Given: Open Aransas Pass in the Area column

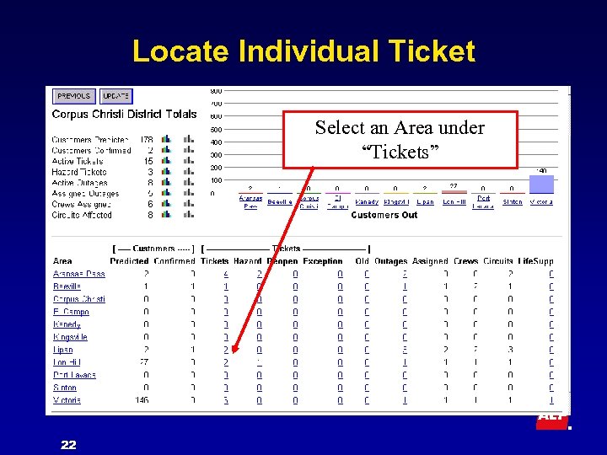Looking at the screenshot, I should pos(79,274).
